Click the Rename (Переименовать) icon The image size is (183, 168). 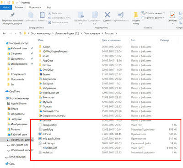click(x=121, y=15)
